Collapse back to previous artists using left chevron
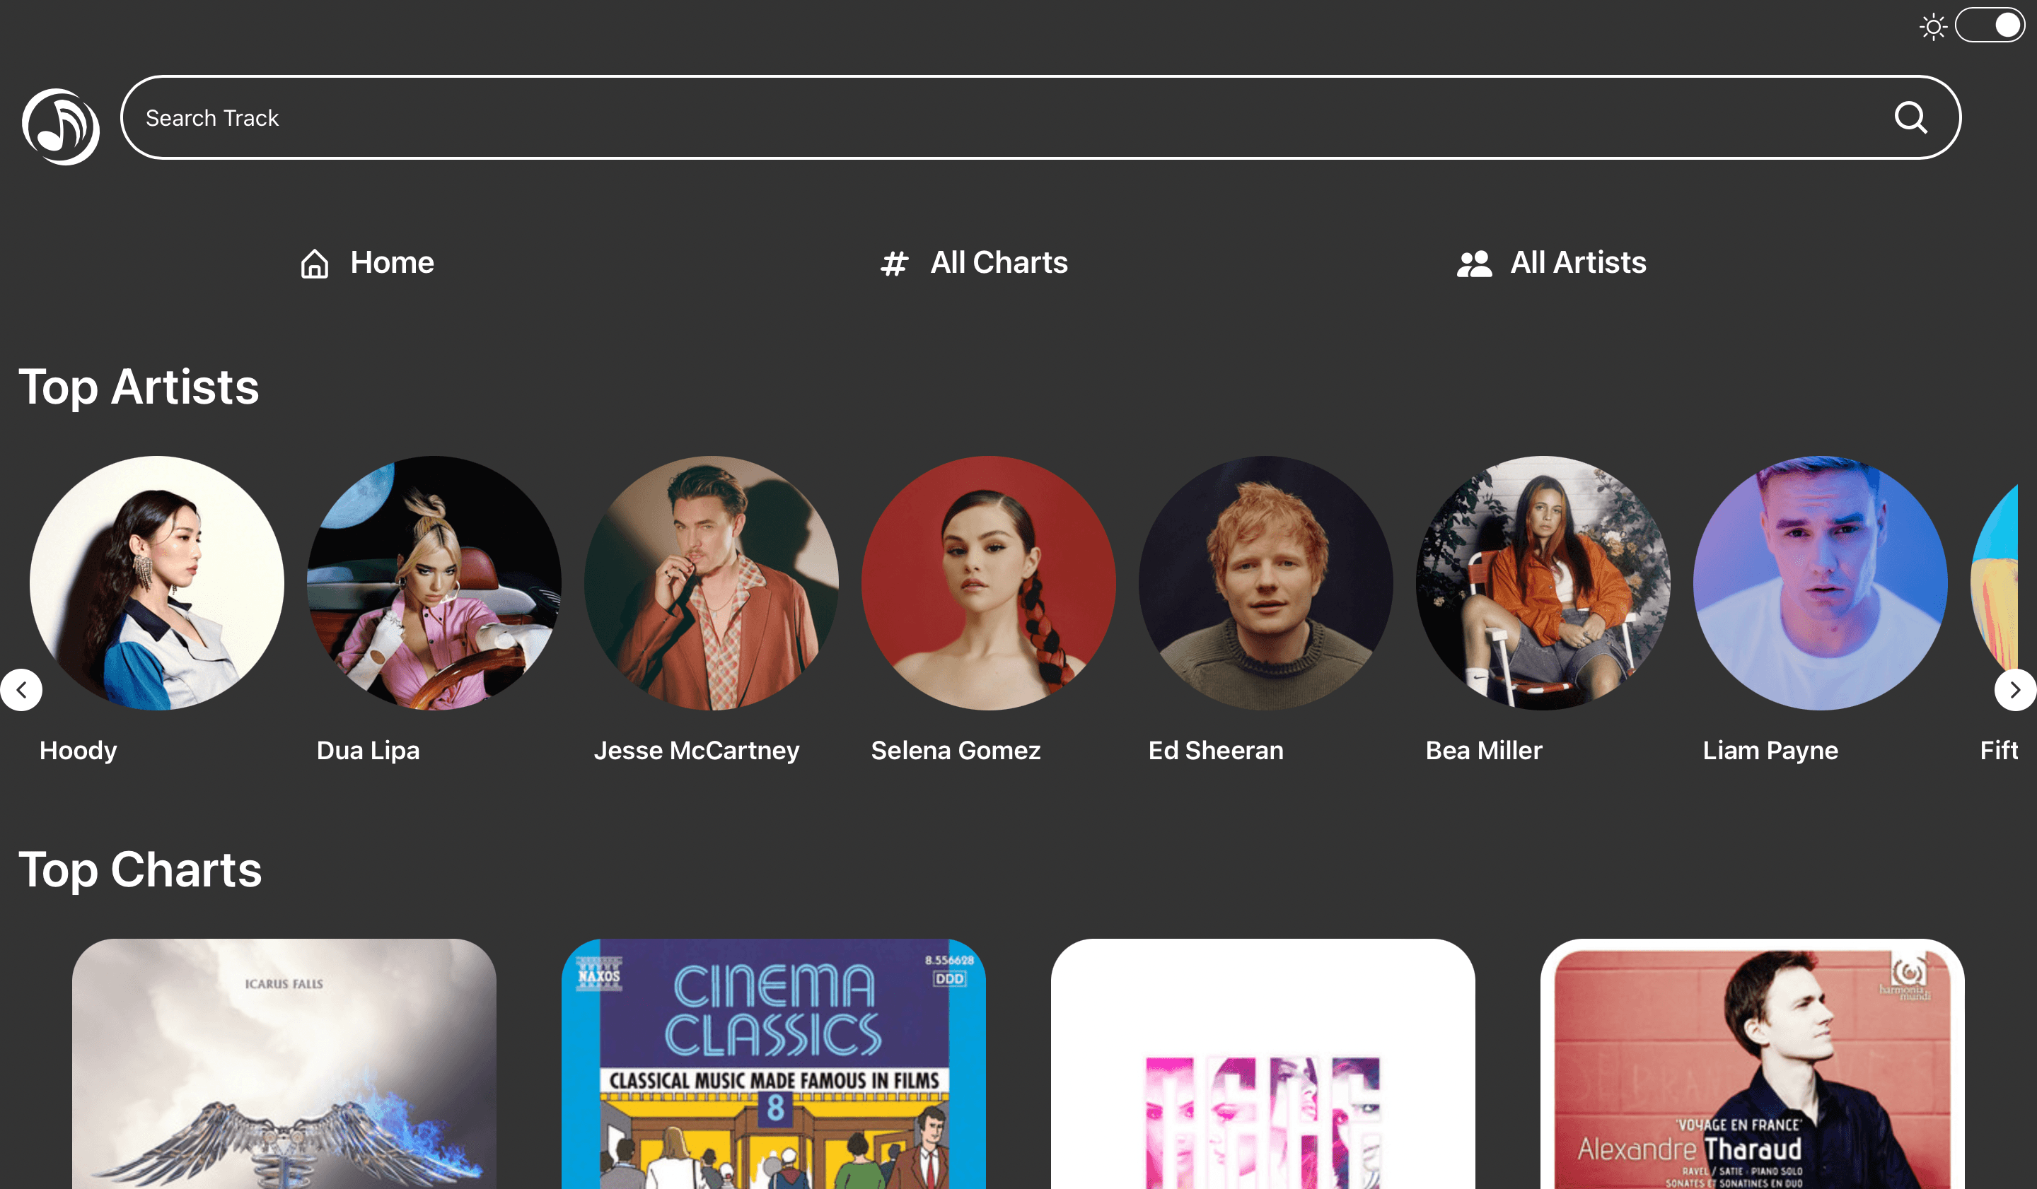 click(22, 689)
